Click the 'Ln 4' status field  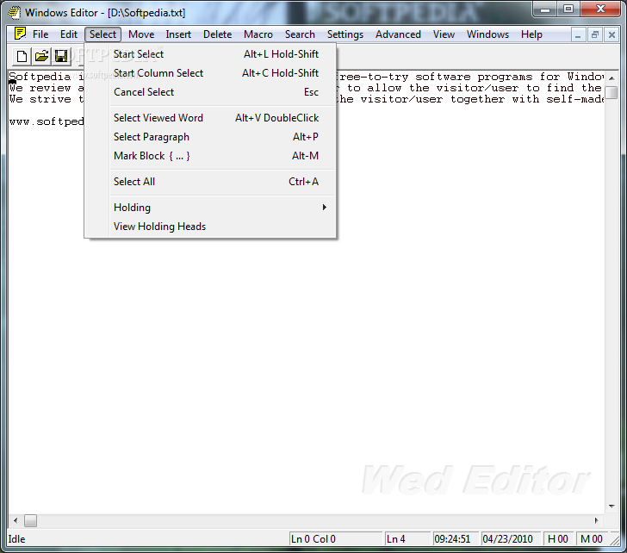point(407,539)
